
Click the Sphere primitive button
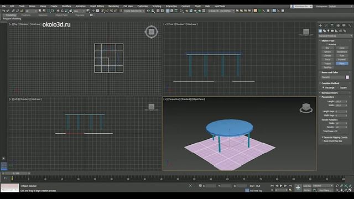coord(327,51)
